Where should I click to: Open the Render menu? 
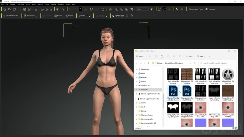pos(41,4)
